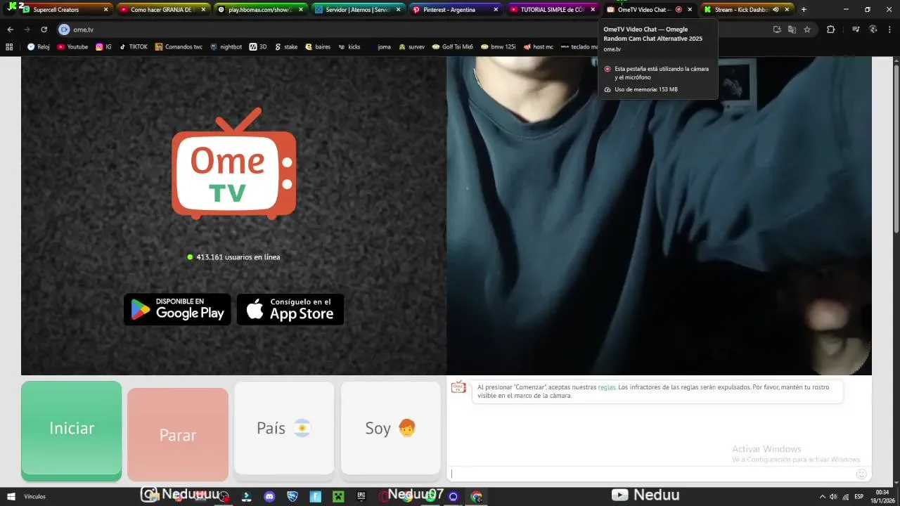Open the baires bookmark
900x506 pixels.
pyautogui.click(x=318, y=47)
